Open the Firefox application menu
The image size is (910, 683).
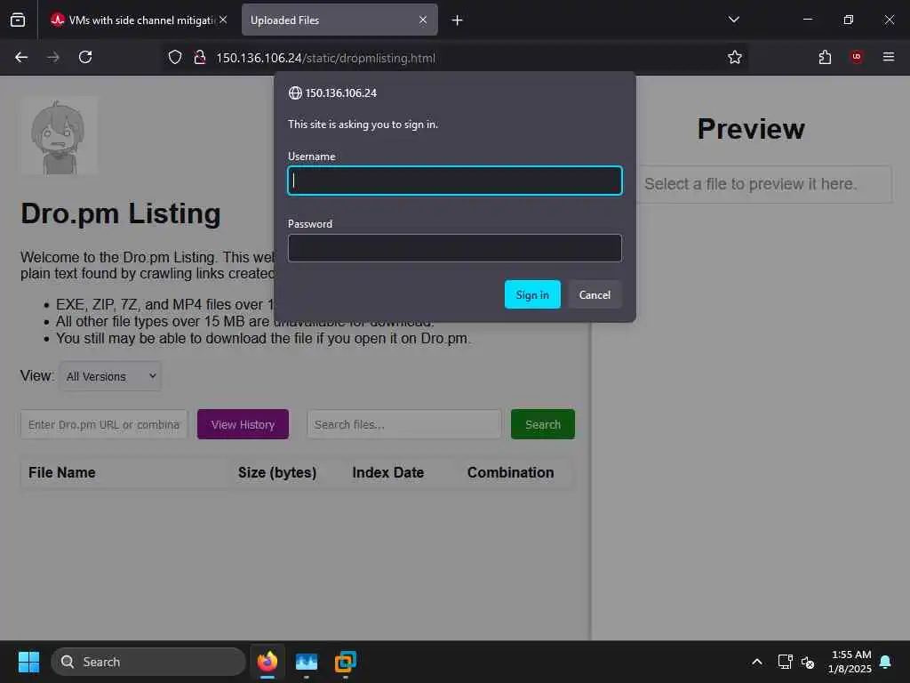[889, 57]
